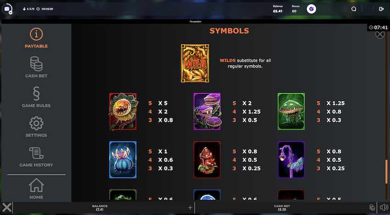Click the golden WILD symbol card
Viewport: 390px width, 215px height.
[x=195, y=63]
